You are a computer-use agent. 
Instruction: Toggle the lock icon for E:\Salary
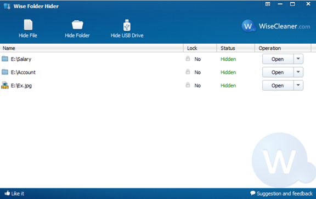[x=188, y=58]
